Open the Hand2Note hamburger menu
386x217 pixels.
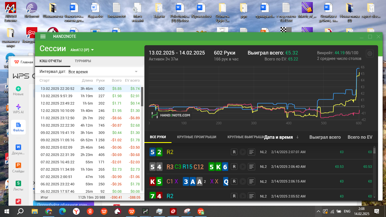(x=43, y=36)
